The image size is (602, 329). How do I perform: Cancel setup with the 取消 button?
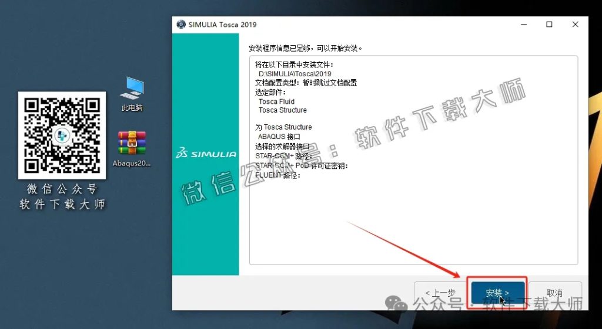point(555,293)
